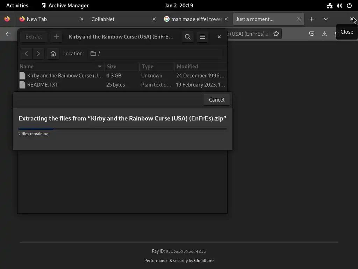Click the network status icon
358x269 pixels.
329,6
